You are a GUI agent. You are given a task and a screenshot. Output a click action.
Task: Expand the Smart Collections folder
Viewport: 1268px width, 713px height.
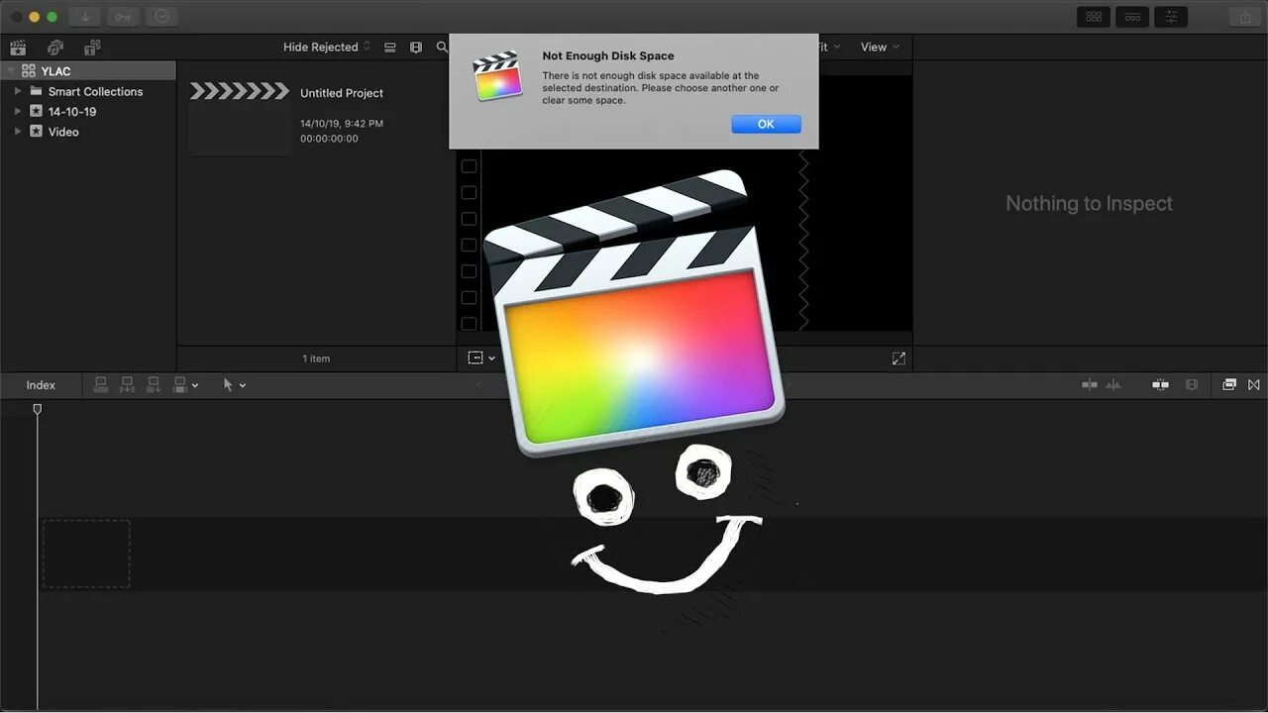[x=18, y=91]
